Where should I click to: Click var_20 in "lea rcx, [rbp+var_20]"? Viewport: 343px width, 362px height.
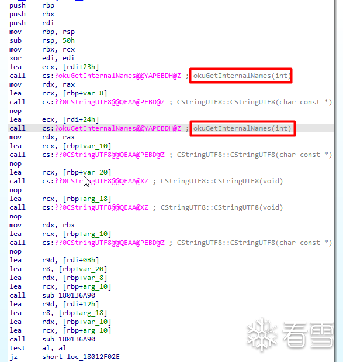(x=95, y=172)
